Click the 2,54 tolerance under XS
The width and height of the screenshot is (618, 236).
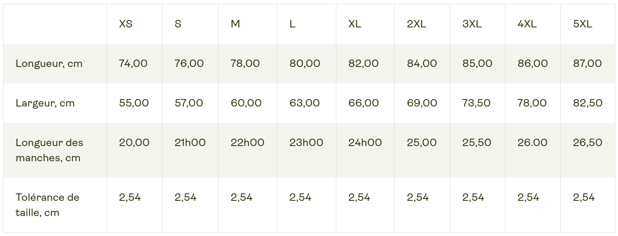pyautogui.click(x=130, y=197)
